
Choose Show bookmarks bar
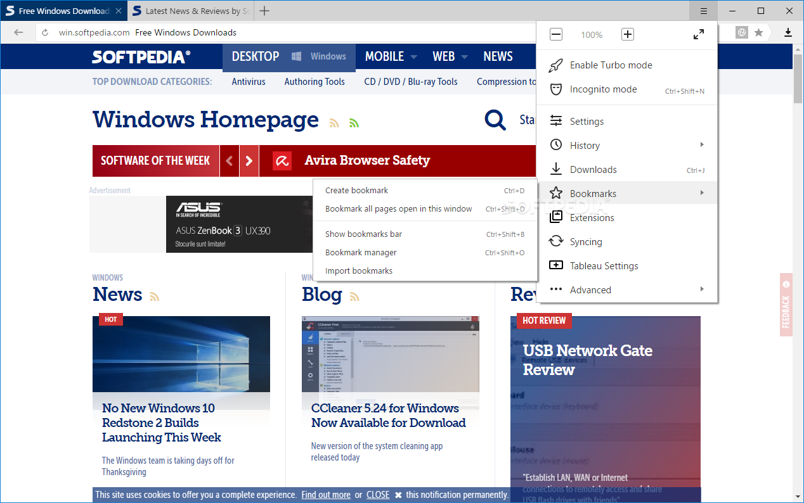pyautogui.click(x=425, y=234)
